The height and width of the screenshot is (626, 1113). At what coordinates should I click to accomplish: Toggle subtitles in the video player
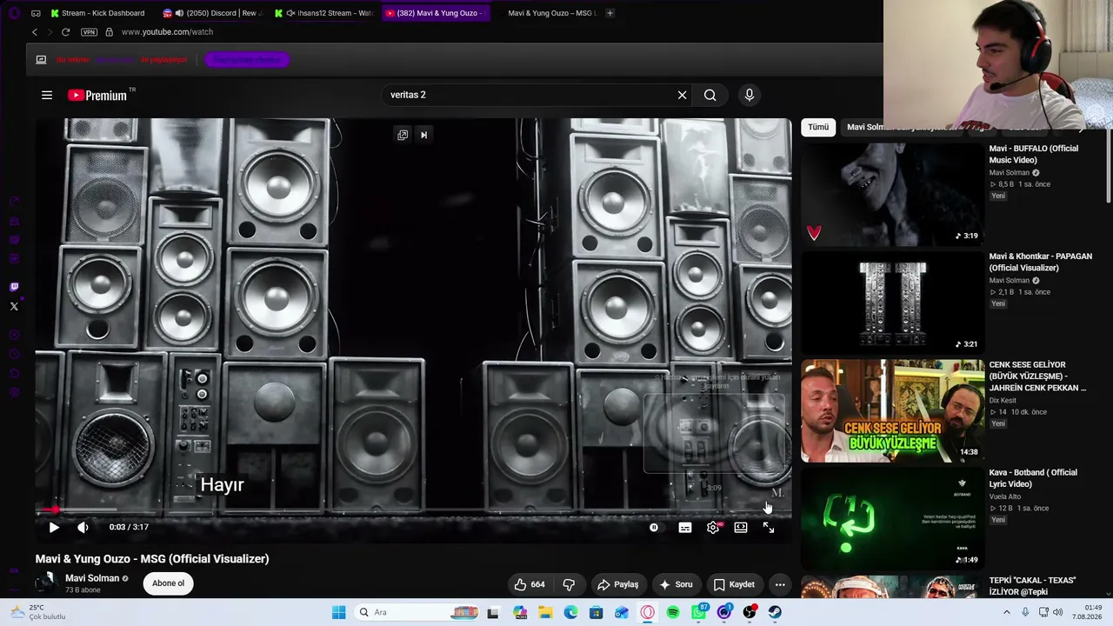685,527
